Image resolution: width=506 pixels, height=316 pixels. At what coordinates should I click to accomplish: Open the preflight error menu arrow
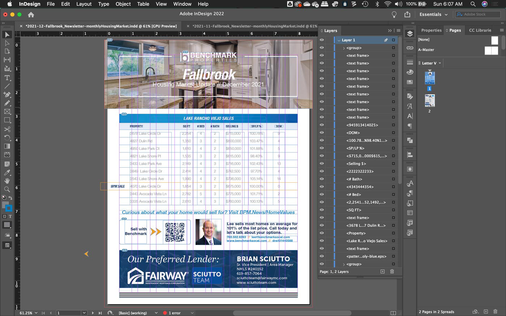pos(192,313)
